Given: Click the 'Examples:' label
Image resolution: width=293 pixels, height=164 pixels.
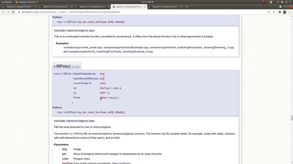Looking at the screenshot, I should [62, 43].
